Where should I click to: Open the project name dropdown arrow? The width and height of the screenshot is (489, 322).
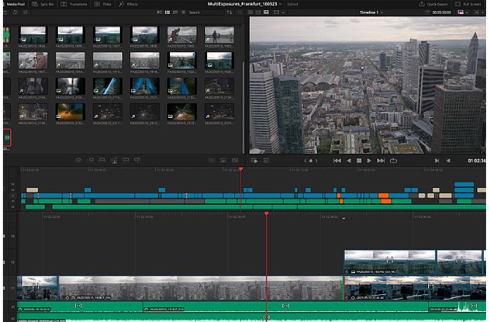point(280,4)
